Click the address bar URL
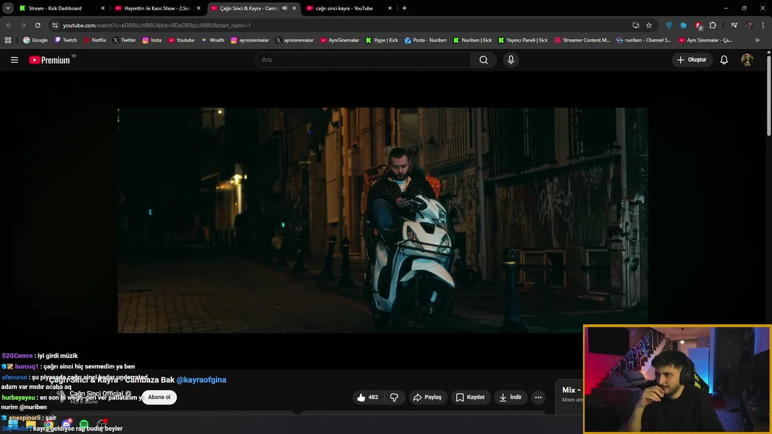This screenshot has width=772, height=434. [157, 25]
